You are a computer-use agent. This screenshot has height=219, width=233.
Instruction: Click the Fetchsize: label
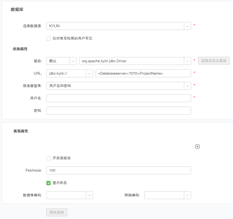click(34, 170)
